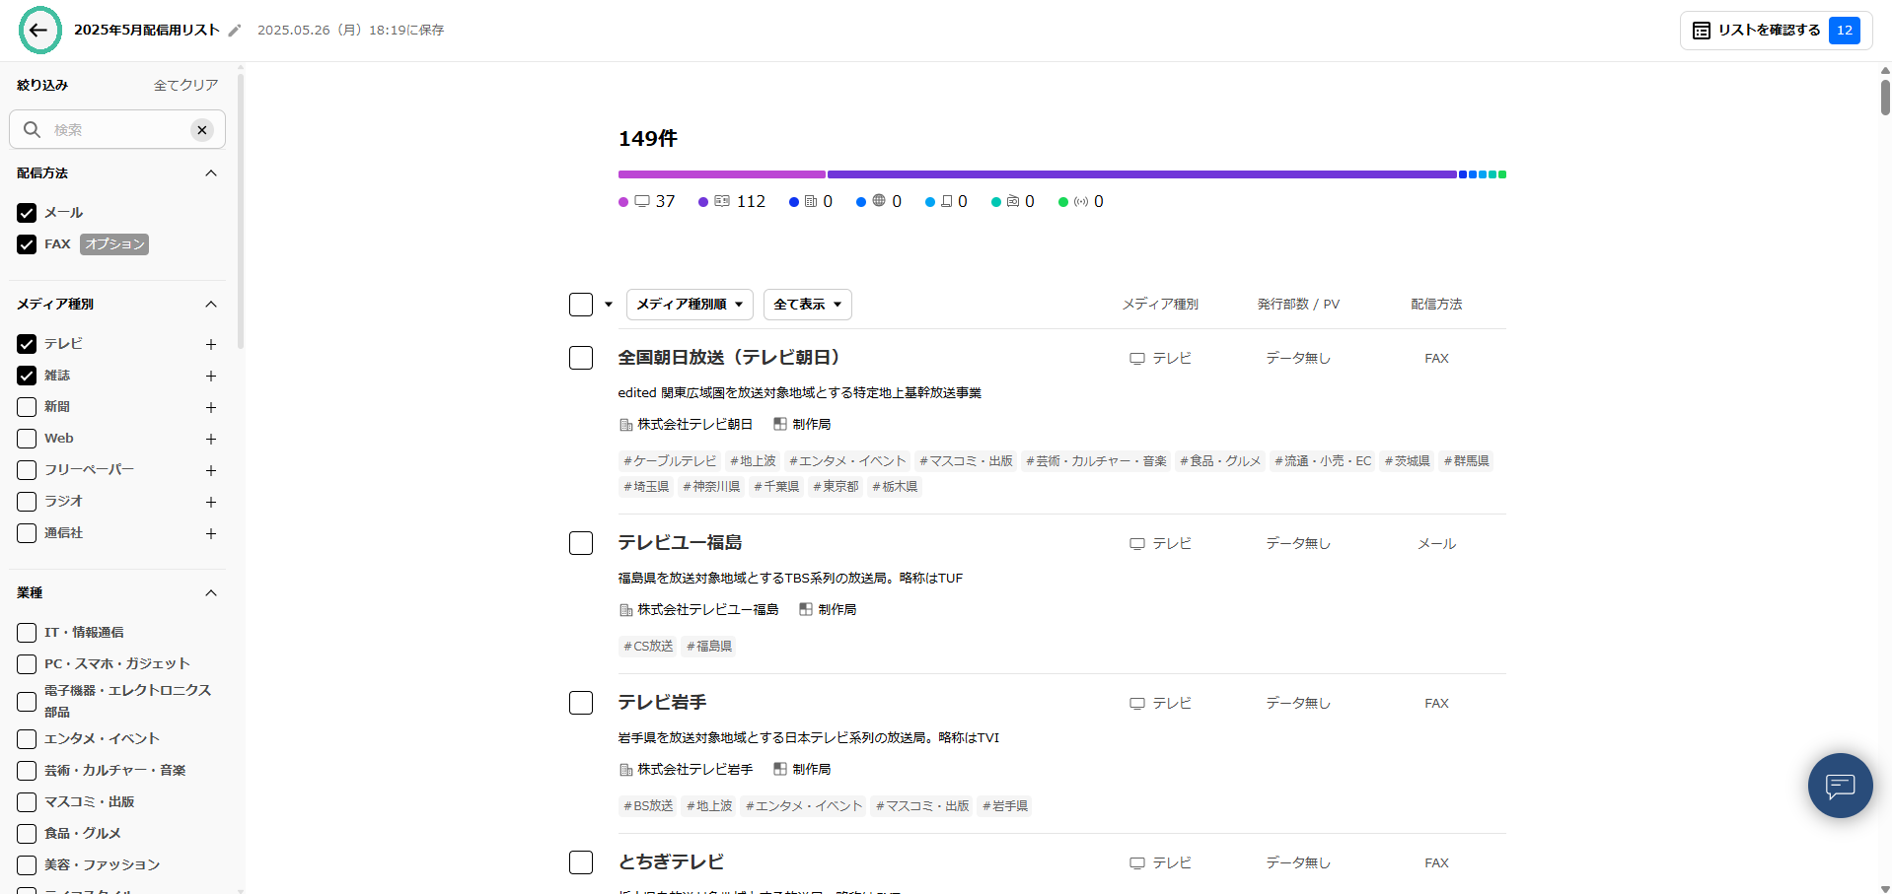Open the メディア種別順 sort dropdown
Screen dimensions: 1892x894
tap(690, 305)
